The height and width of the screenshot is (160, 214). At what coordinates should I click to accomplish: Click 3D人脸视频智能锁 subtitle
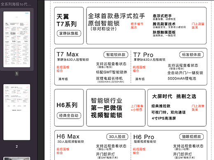point(70,142)
